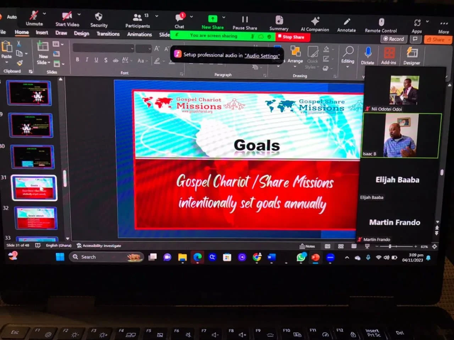Toggle Bold formatting

pos(77,60)
